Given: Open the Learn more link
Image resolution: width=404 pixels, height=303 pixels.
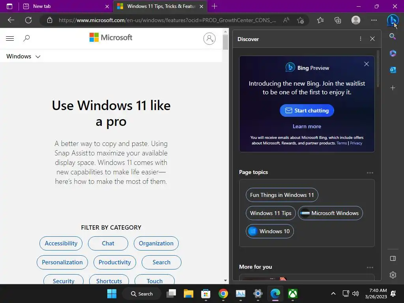Looking at the screenshot, I should tap(307, 126).
